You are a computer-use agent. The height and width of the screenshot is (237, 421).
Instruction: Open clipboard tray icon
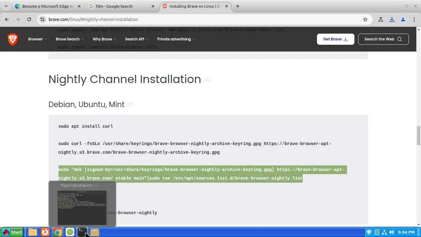pos(377,232)
